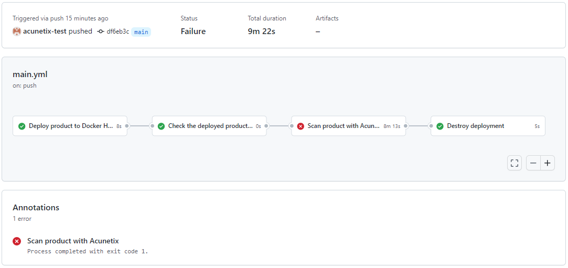Click the error message exit code text
Screen dimensions: 568x268
(x=88, y=251)
